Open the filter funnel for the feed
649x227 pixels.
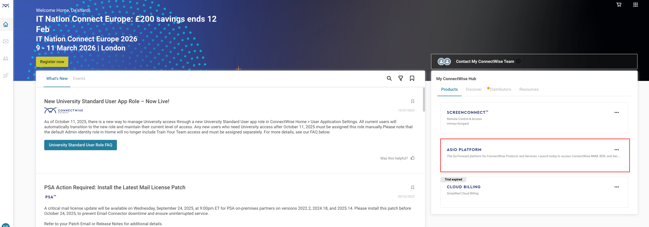400,78
